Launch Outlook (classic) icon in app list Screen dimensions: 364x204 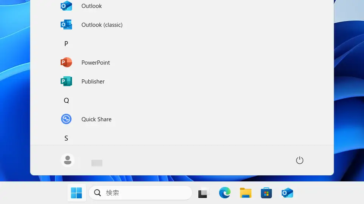coord(66,25)
